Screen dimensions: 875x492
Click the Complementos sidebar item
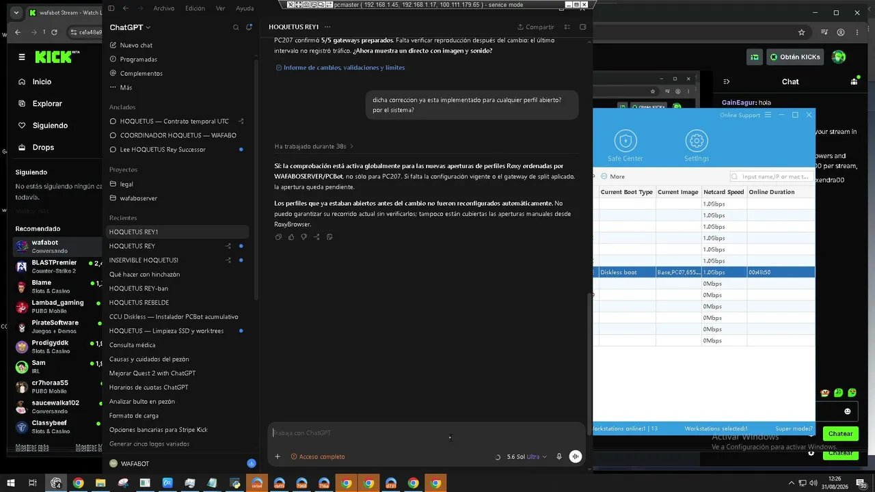(x=136, y=73)
